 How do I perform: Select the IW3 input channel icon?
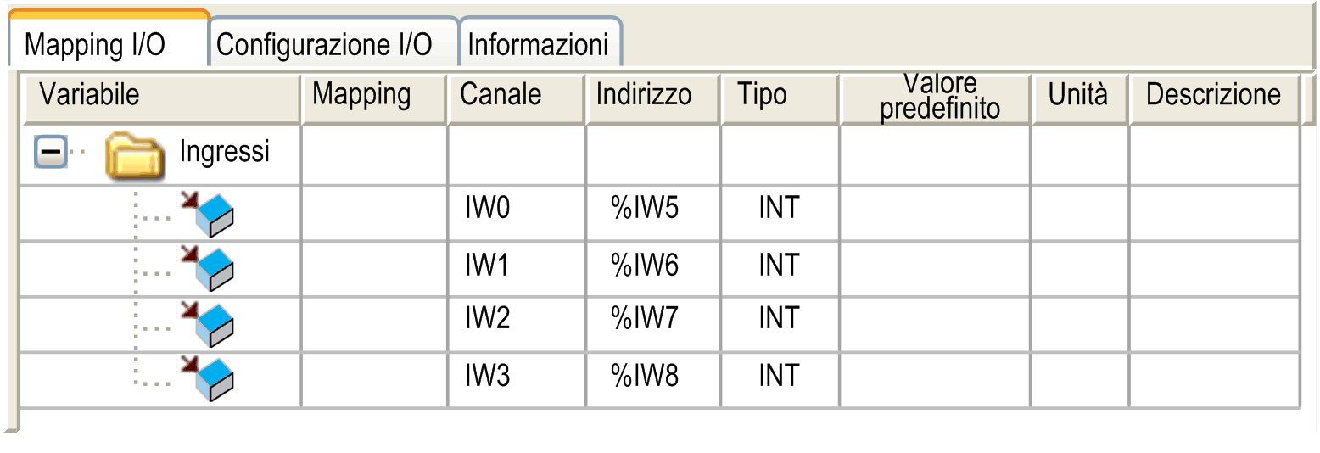(207, 378)
